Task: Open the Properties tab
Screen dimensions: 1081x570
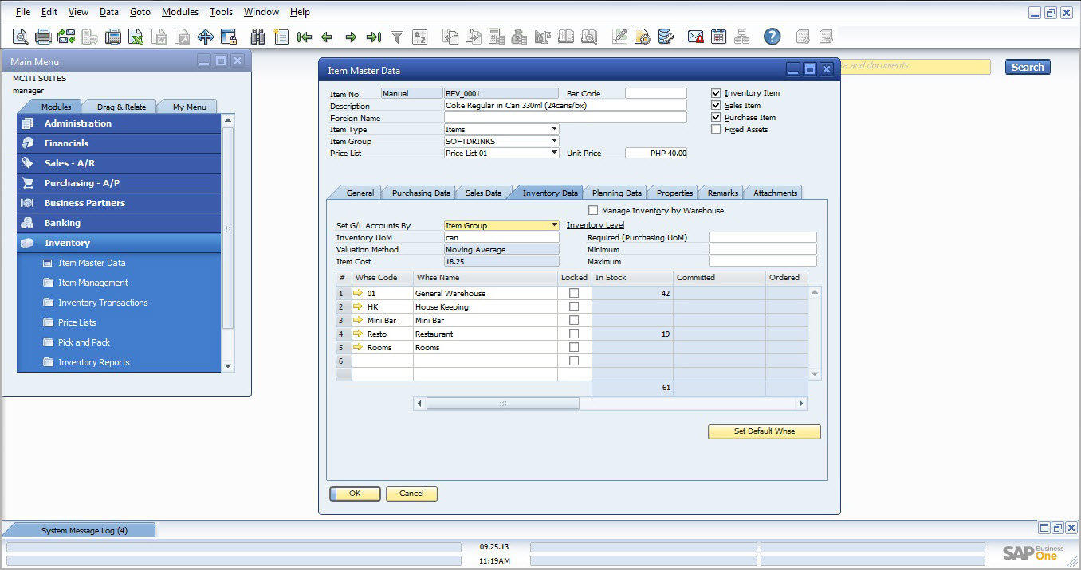Action: coord(674,193)
